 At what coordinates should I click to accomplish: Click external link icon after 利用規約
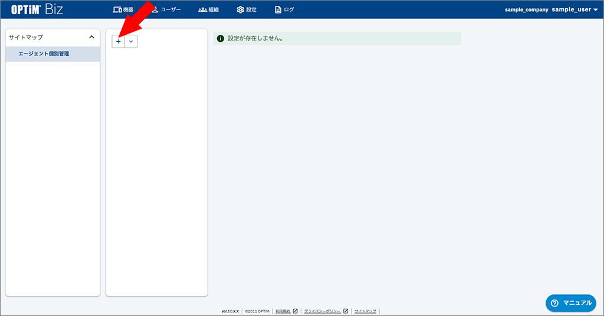[296, 311]
